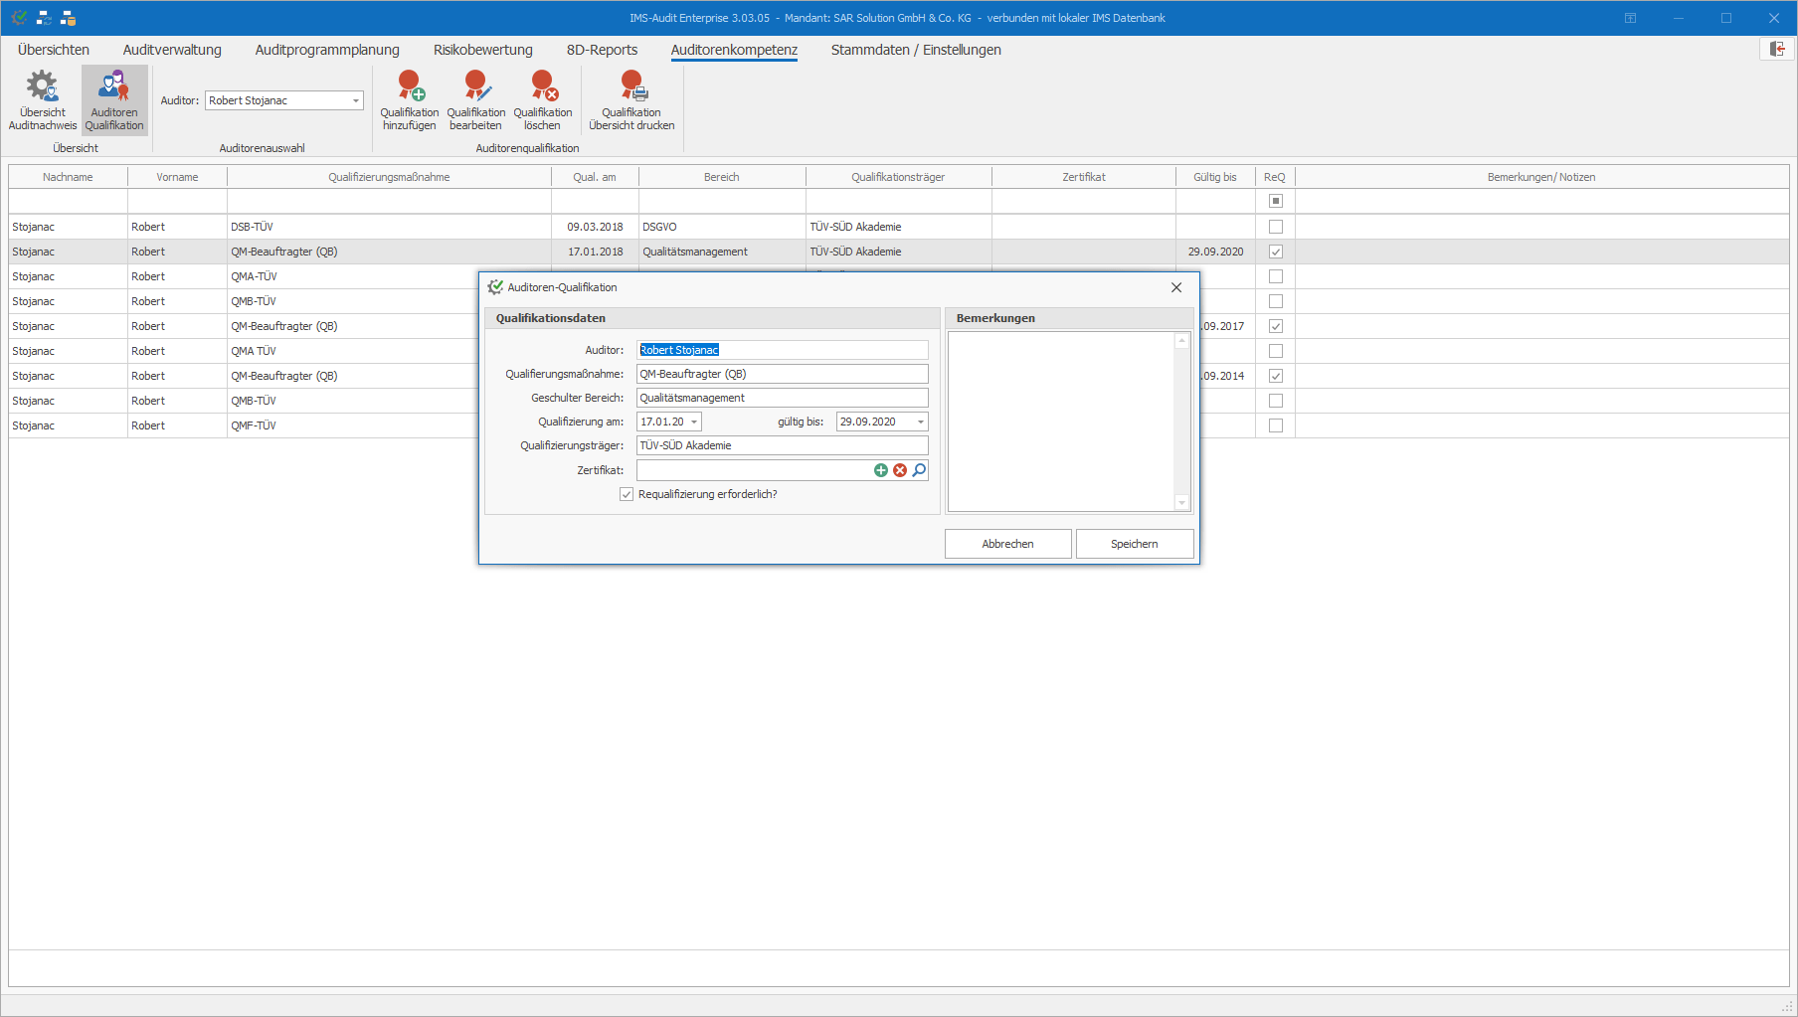Click the Speichern button
The width and height of the screenshot is (1798, 1017).
tap(1134, 544)
